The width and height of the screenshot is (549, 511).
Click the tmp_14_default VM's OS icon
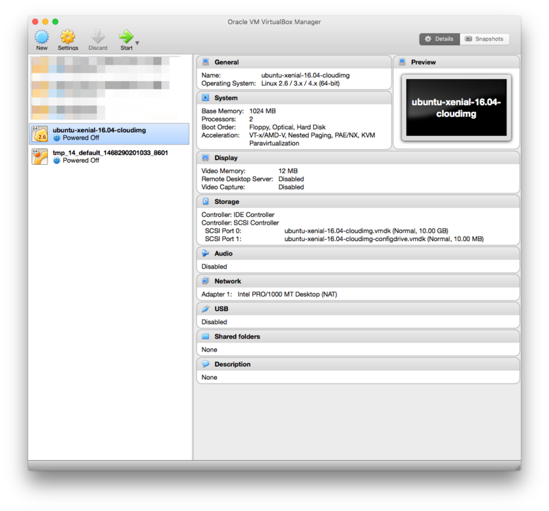tap(40, 157)
